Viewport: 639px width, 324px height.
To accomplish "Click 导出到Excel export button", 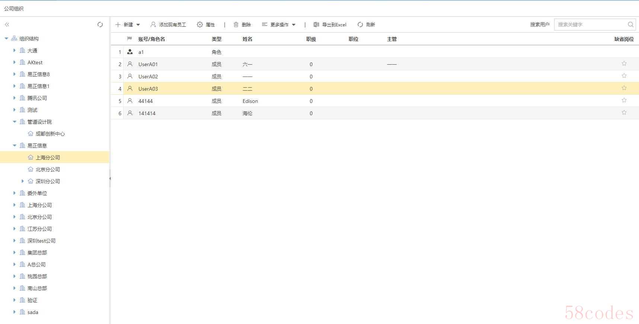I will point(330,25).
